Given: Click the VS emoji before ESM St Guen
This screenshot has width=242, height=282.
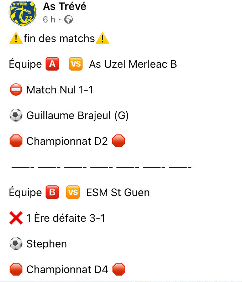Looking at the screenshot, I should tap(73, 193).
